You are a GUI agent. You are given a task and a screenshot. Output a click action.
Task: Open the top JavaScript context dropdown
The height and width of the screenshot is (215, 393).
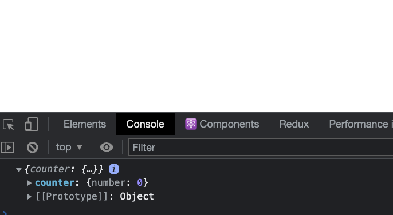[x=69, y=147]
